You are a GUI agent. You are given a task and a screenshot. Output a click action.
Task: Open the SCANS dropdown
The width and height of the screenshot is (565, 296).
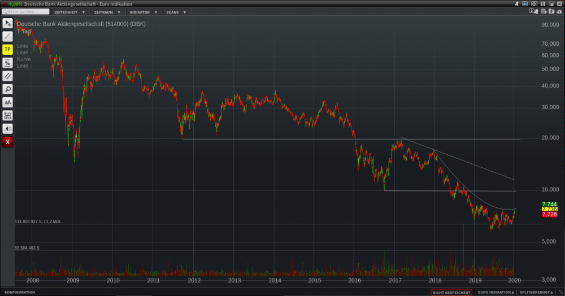tap(176, 12)
